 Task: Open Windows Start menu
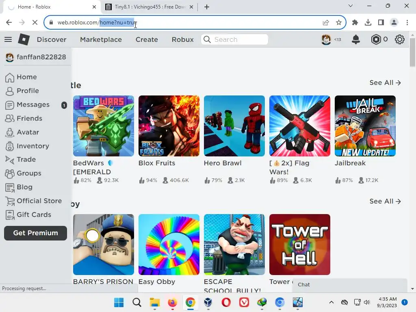point(119,302)
